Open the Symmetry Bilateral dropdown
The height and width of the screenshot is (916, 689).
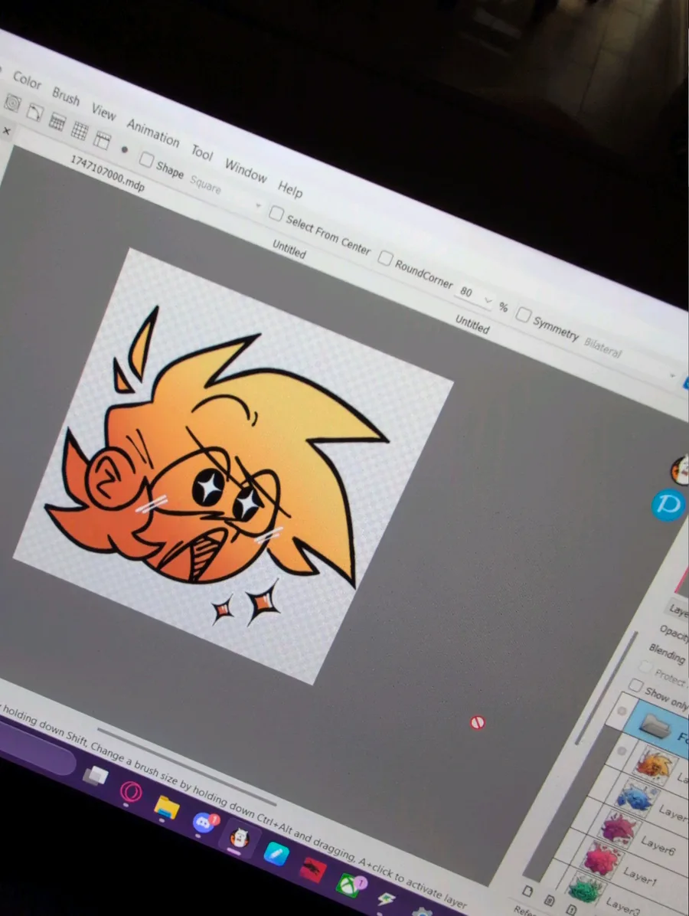click(x=631, y=360)
